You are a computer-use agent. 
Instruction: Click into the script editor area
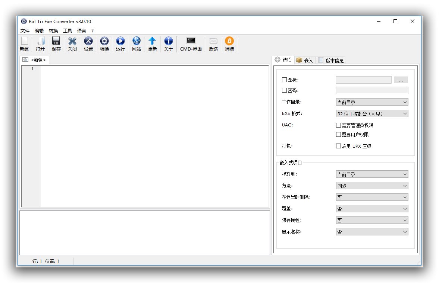click(154, 136)
